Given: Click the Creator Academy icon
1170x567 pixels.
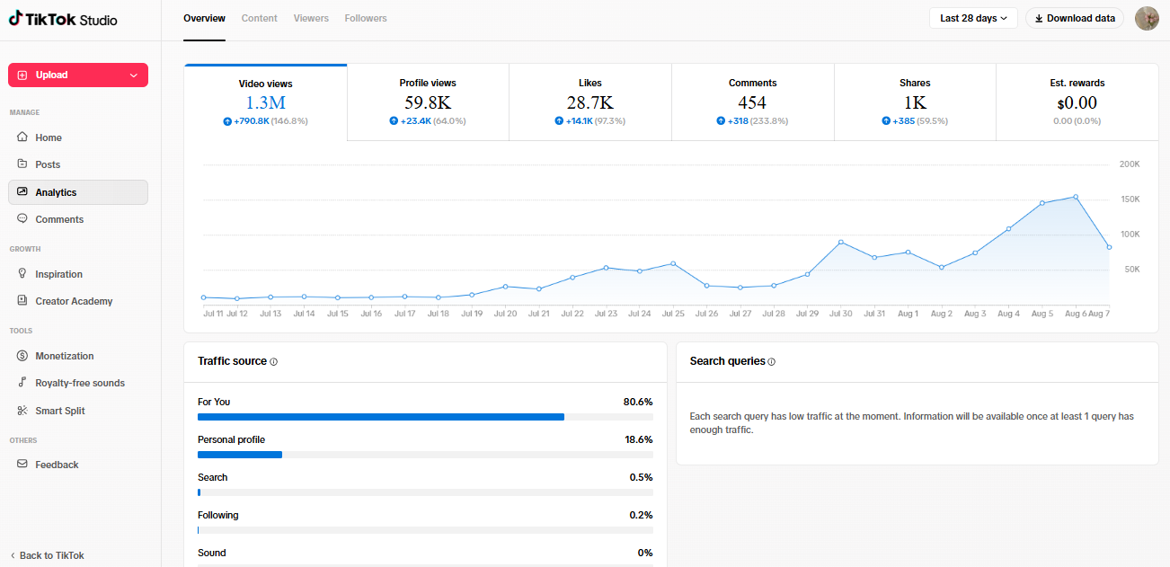Looking at the screenshot, I should 22,301.
